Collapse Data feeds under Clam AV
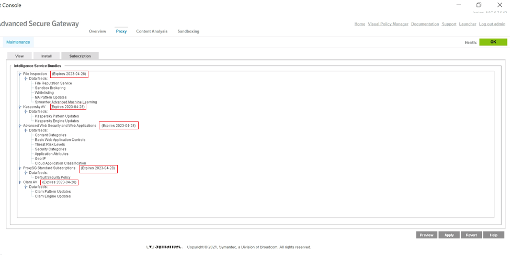 pos(26,187)
